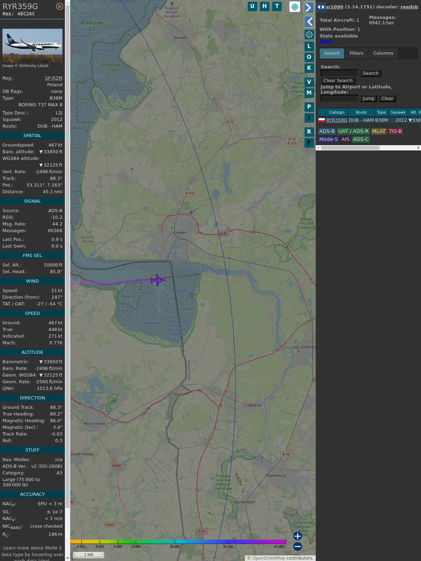Click the Poland flag in table row

(322, 120)
